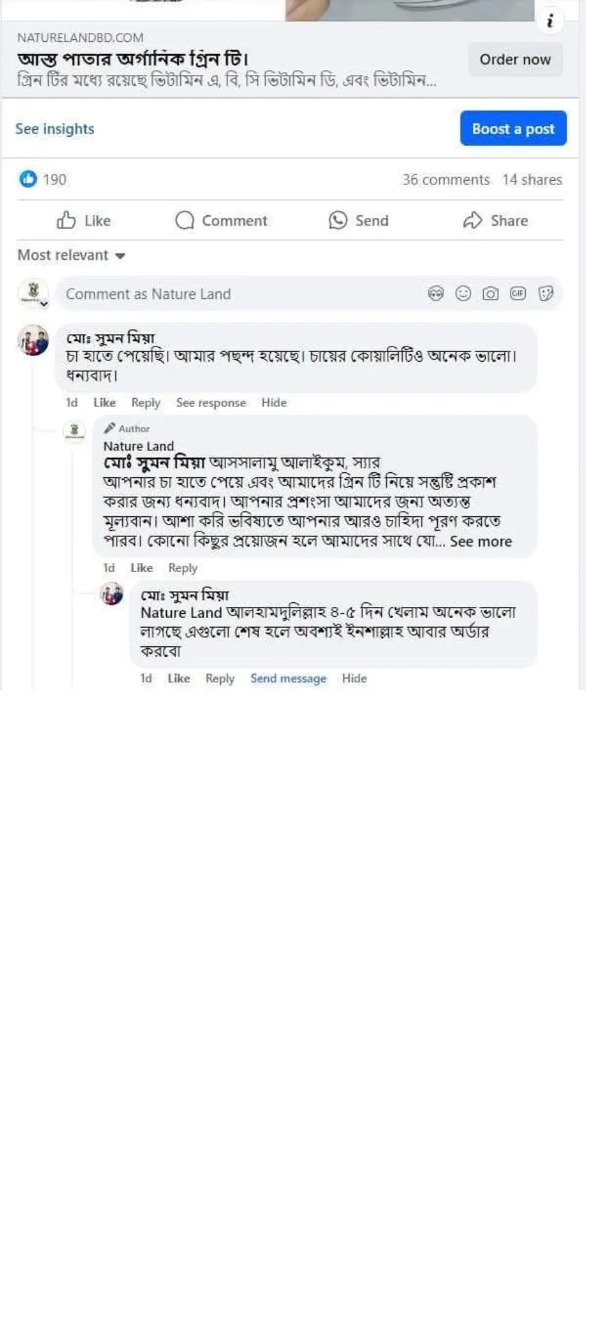Screen dimensions: 591x1320
Task: Attach a photo using camera icon
Action: [x=491, y=294]
